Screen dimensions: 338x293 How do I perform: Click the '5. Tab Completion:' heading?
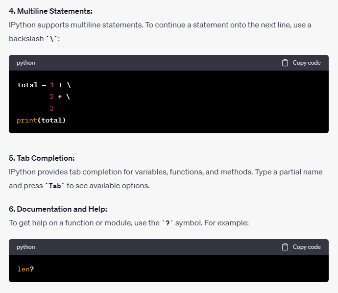[x=42, y=158]
